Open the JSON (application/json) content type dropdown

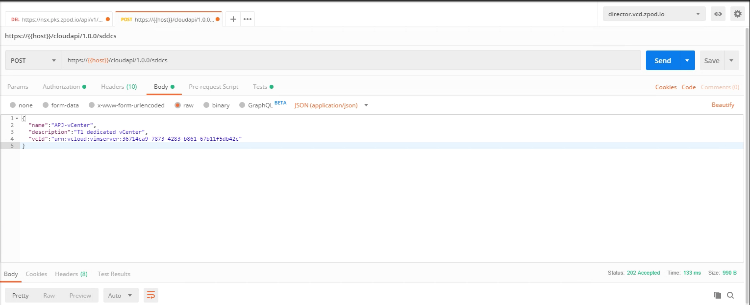tap(331, 105)
